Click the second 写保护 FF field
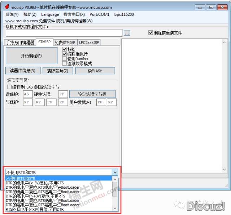 pyautogui.click(x=40, y=102)
